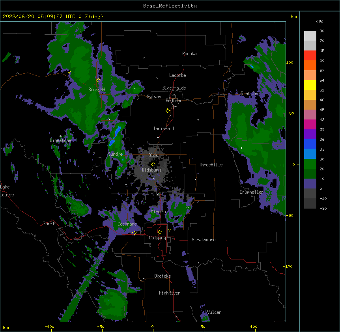Viewport: 340px width, 332px height.
Task: Click the Innisfail city label
Action: coord(164,129)
